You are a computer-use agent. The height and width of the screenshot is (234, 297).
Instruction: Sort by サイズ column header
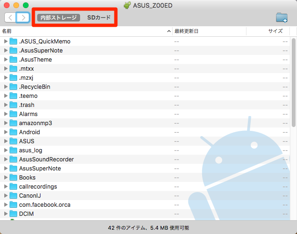point(268,31)
